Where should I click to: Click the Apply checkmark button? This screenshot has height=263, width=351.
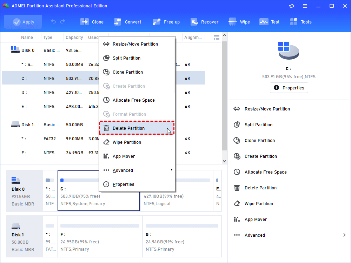coord(23,22)
